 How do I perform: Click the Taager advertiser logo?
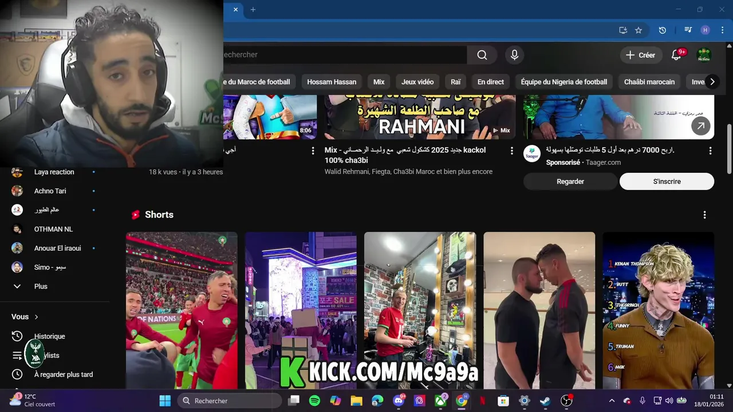tap(532, 154)
